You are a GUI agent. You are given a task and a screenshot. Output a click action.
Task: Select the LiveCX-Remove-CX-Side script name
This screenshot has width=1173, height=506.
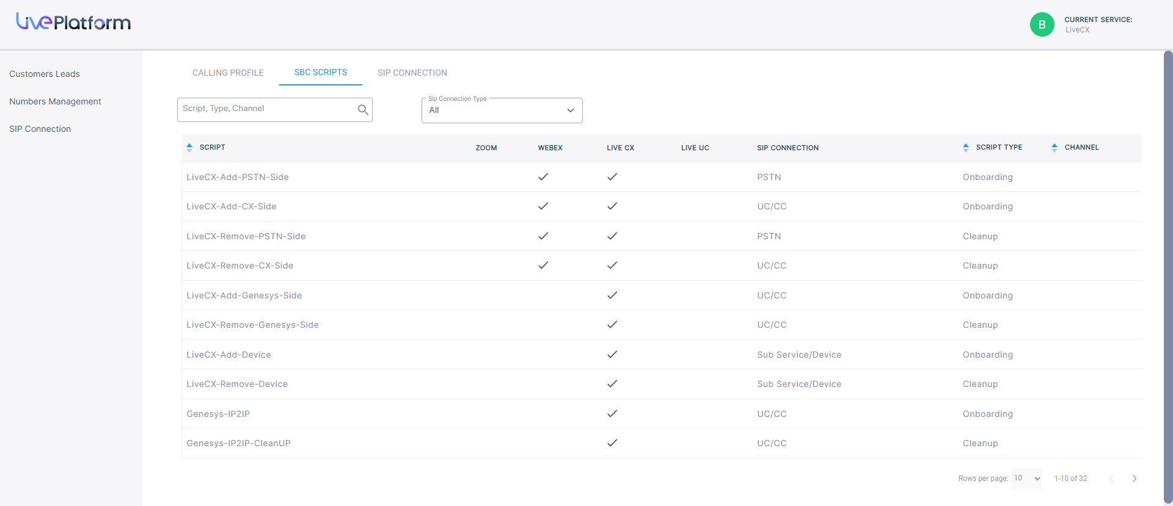point(240,266)
